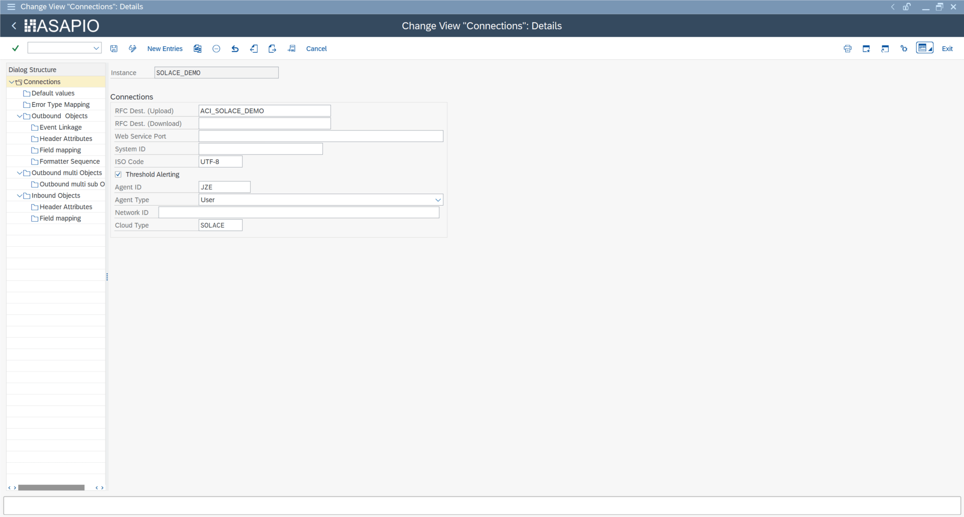
Task: Click the Cancel button
Action: tap(316, 49)
